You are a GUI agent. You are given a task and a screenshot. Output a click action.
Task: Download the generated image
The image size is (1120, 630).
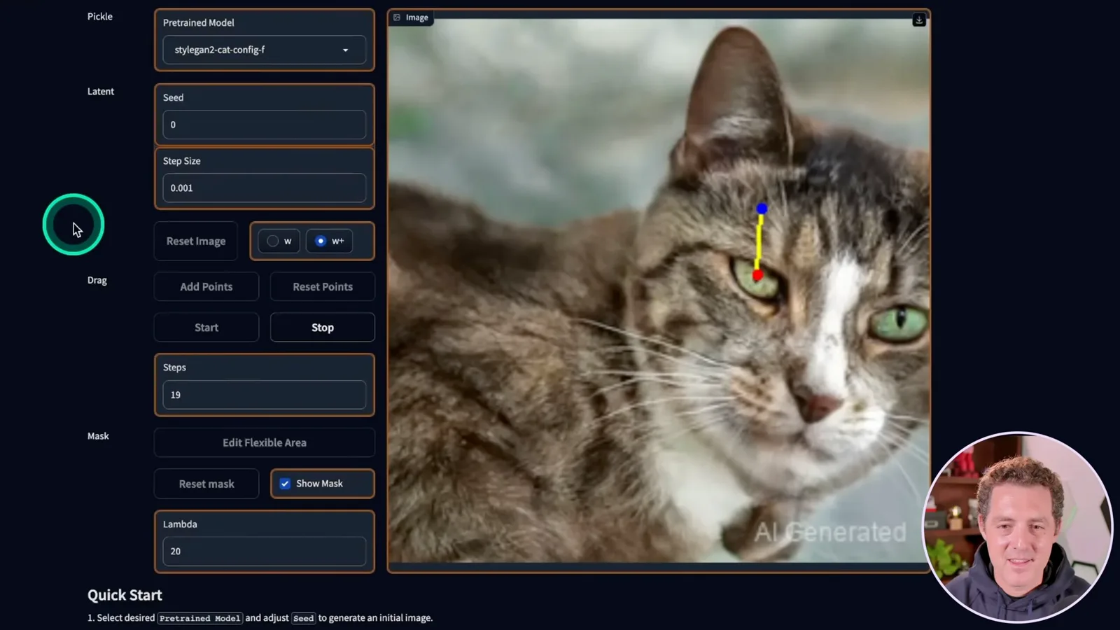(x=919, y=20)
